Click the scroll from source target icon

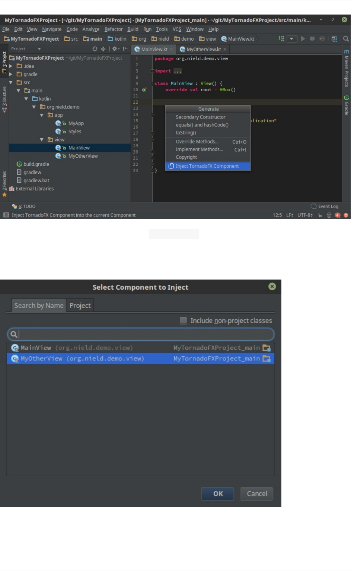pos(95,49)
